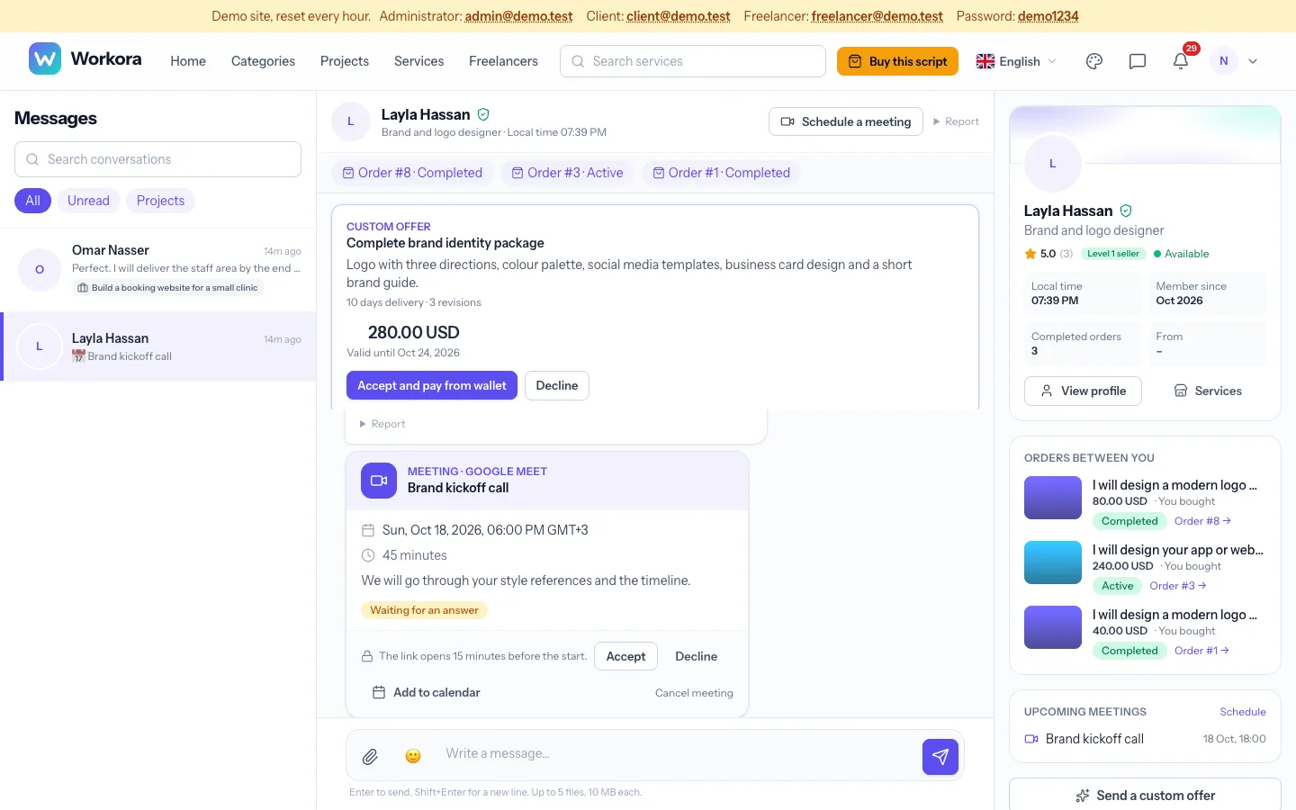This screenshot has height=810, width=1296.
Task: Open the emoji picker icon
Action: tap(413, 757)
